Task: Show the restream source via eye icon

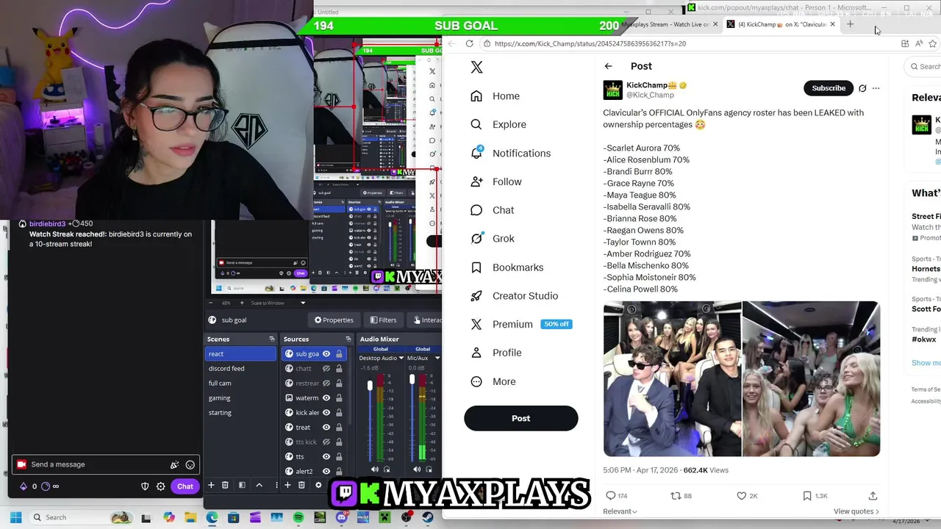Action: point(326,383)
